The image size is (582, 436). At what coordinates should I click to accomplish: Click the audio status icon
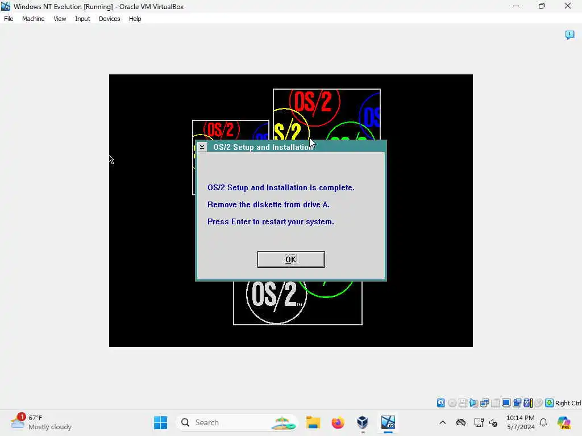pyautogui.click(x=473, y=403)
